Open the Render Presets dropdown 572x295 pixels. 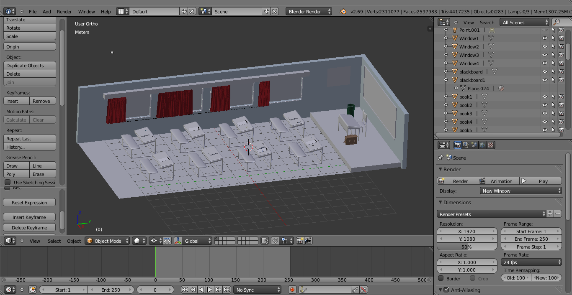coord(492,214)
